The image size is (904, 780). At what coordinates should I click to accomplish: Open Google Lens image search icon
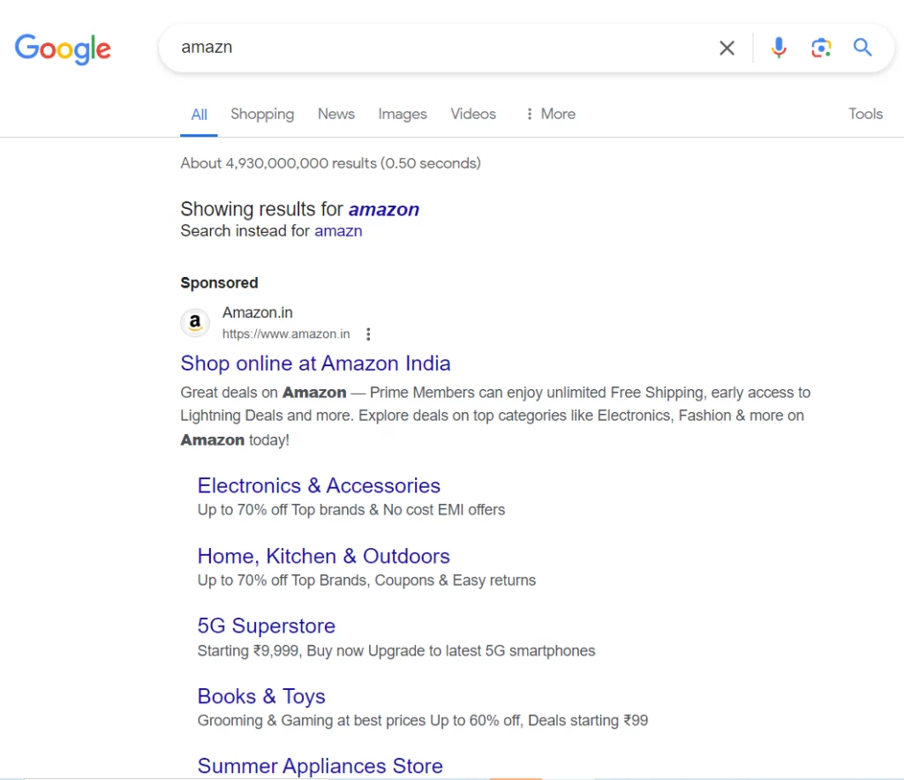pyautogui.click(x=821, y=48)
